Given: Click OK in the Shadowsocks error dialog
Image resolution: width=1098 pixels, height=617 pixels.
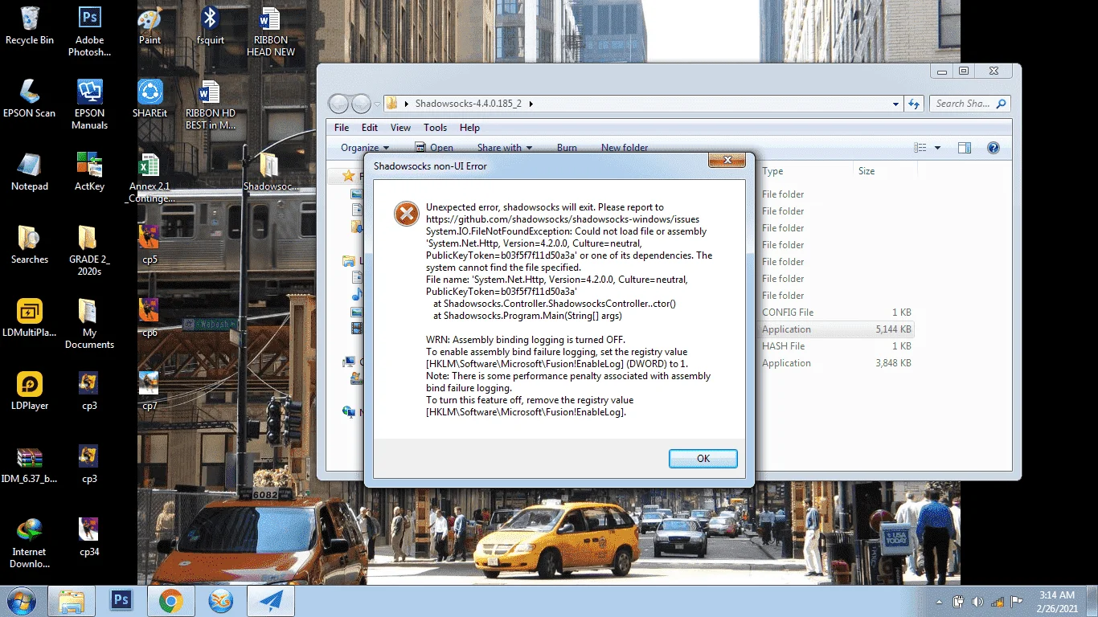Looking at the screenshot, I should point(703,459).
